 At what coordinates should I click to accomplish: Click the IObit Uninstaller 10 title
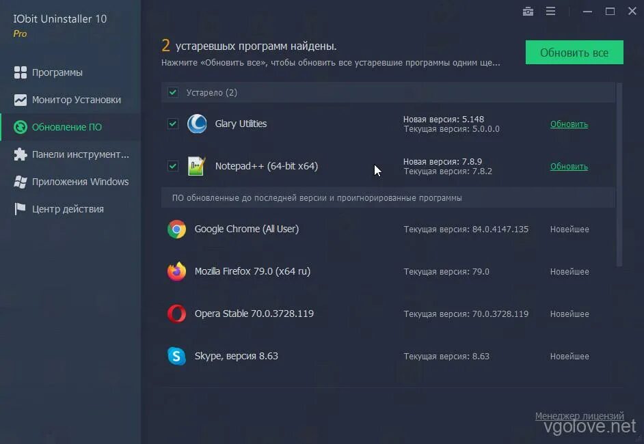[x=60, y=19]
